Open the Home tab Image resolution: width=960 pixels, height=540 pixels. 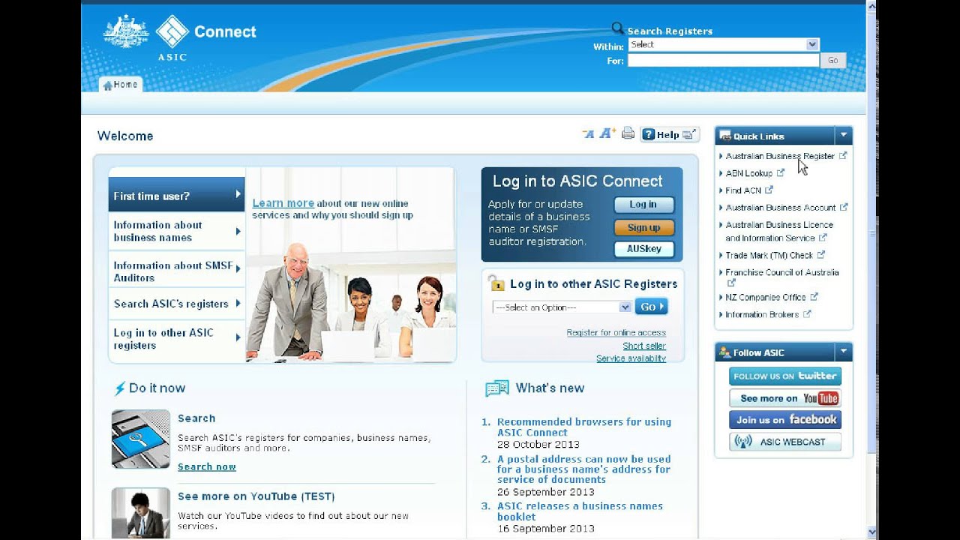pyautogui.click(x=120, y=85)
